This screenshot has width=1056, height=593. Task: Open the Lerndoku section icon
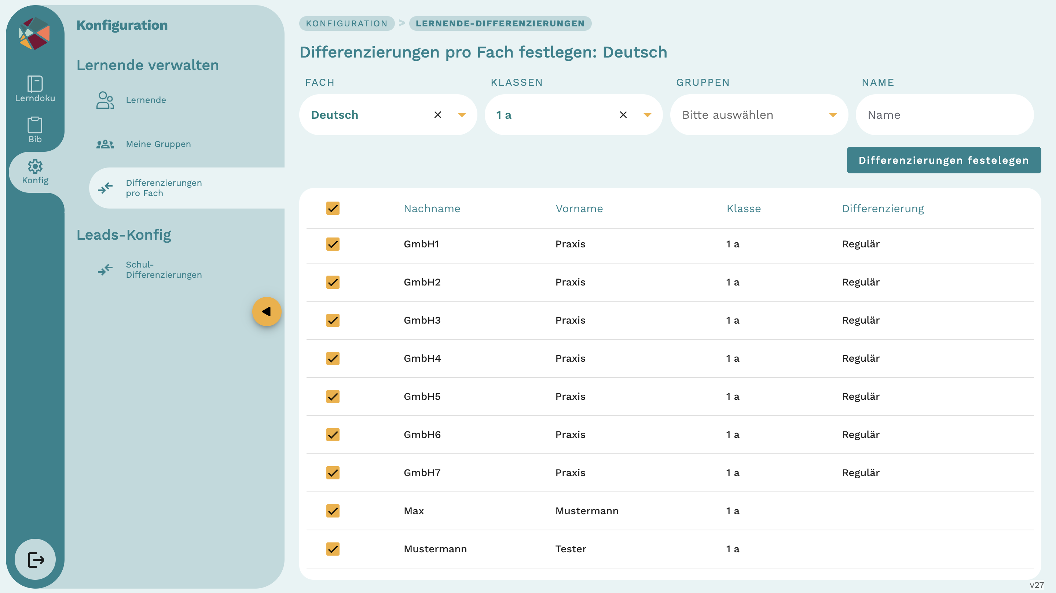35,84
